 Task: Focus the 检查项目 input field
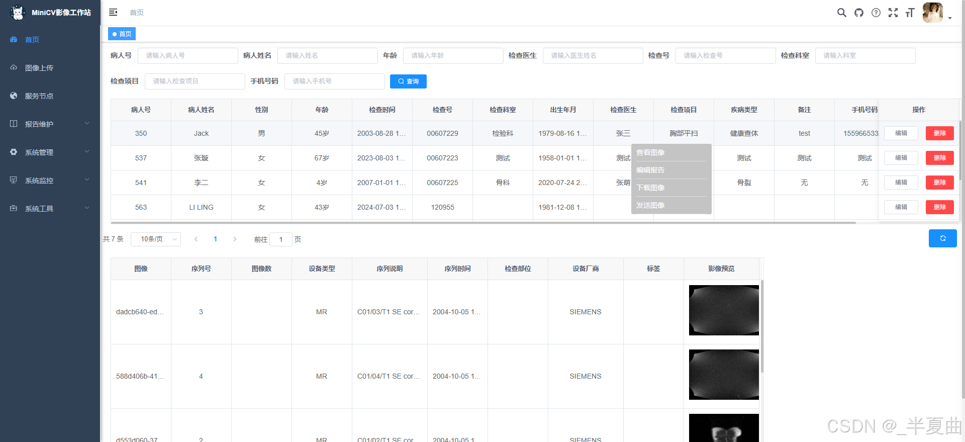pyautogui.click(x=195, y=81)
